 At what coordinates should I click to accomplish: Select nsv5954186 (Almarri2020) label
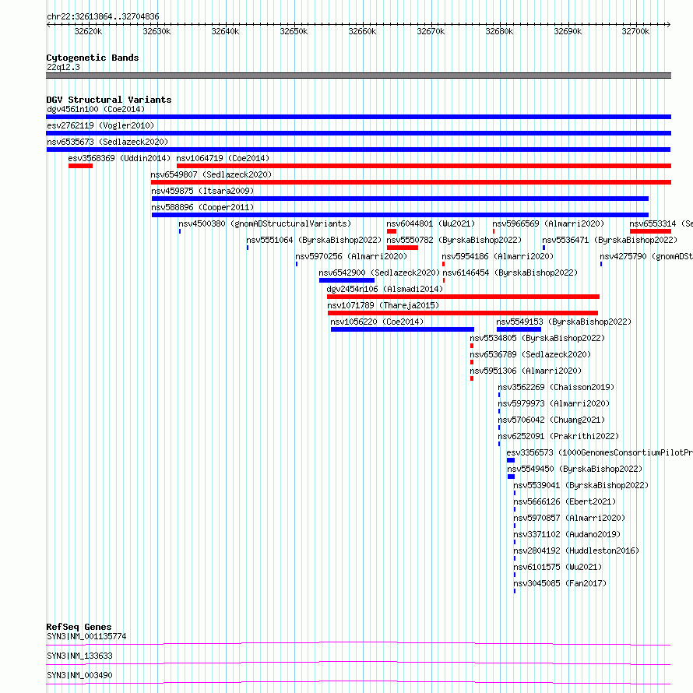coord(498,256)
